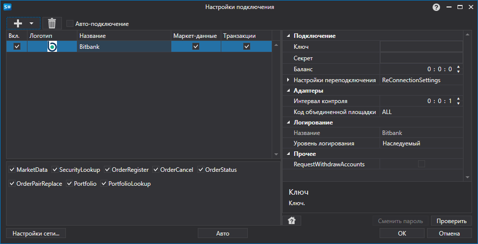Uncheck the OrderRegister message type
Viewport: 478px width, 244px height.
tap(107, 169)
